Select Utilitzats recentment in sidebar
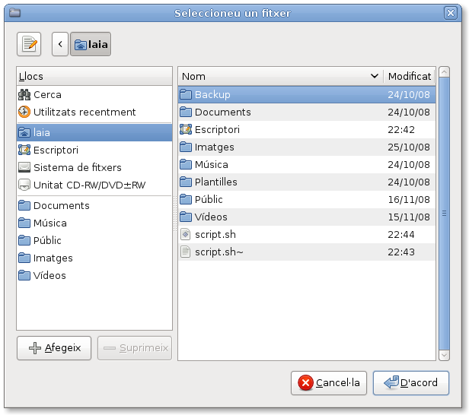The image size is (469, 415). pos(84,112)
